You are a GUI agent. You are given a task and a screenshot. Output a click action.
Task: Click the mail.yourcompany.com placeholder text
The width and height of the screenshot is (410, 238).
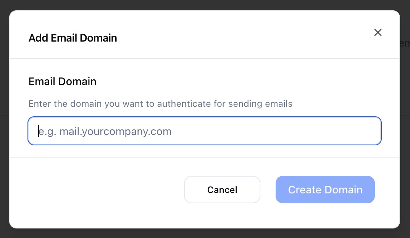pyautogui.click(x=105, y=132)
